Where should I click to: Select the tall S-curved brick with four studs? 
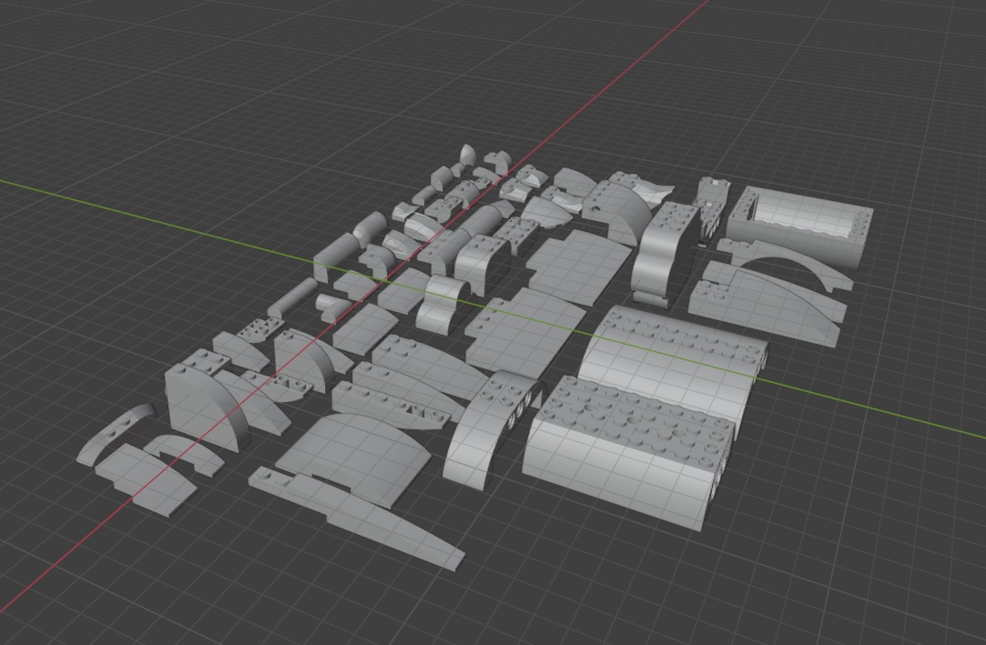click(x=665, y=255)
